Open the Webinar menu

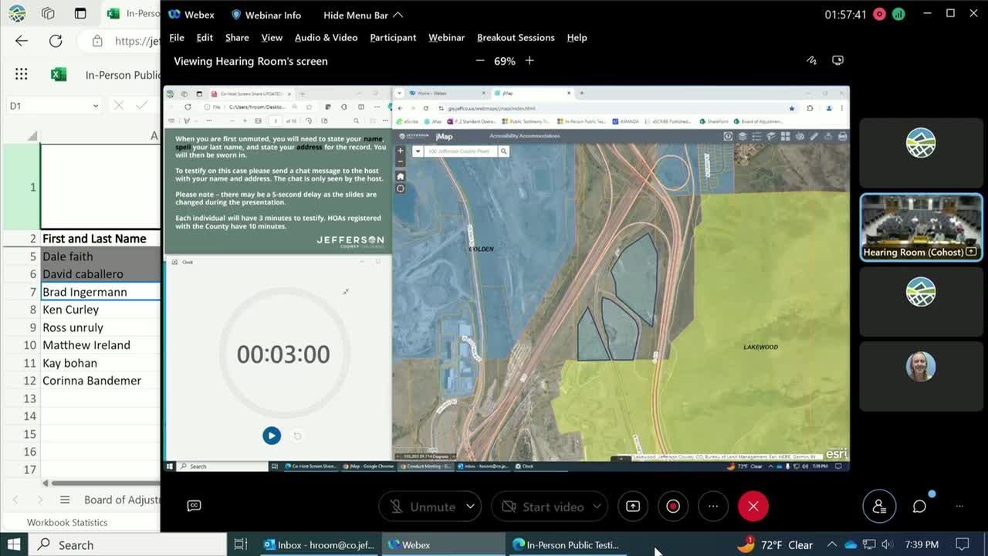446,37
